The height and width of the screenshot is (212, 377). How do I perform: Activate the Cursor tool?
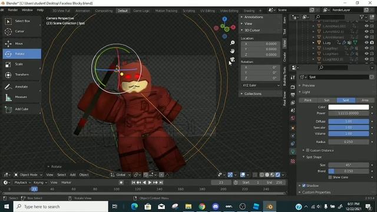coord(22,31)
